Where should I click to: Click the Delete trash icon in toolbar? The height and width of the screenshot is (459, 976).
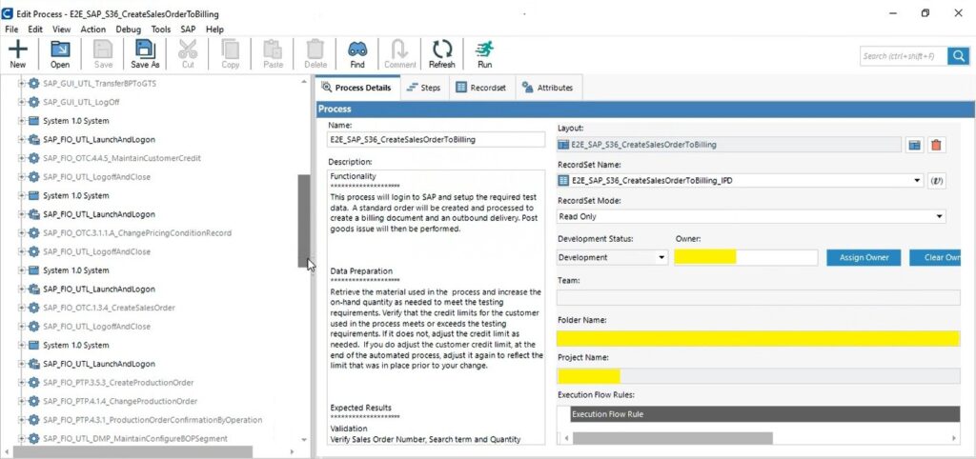tap(315, 54)
